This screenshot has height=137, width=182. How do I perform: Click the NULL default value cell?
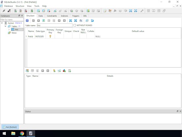[x=138, y=37]
